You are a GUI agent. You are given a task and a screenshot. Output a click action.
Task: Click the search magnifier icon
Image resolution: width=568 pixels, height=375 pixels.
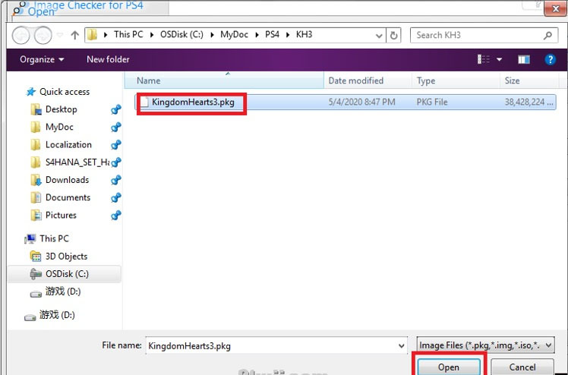point(547,35)
